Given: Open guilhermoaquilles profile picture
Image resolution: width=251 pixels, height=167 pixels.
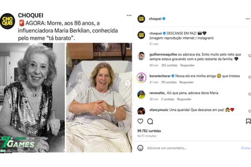Looking at the screenshot, I should click(141, 56).
